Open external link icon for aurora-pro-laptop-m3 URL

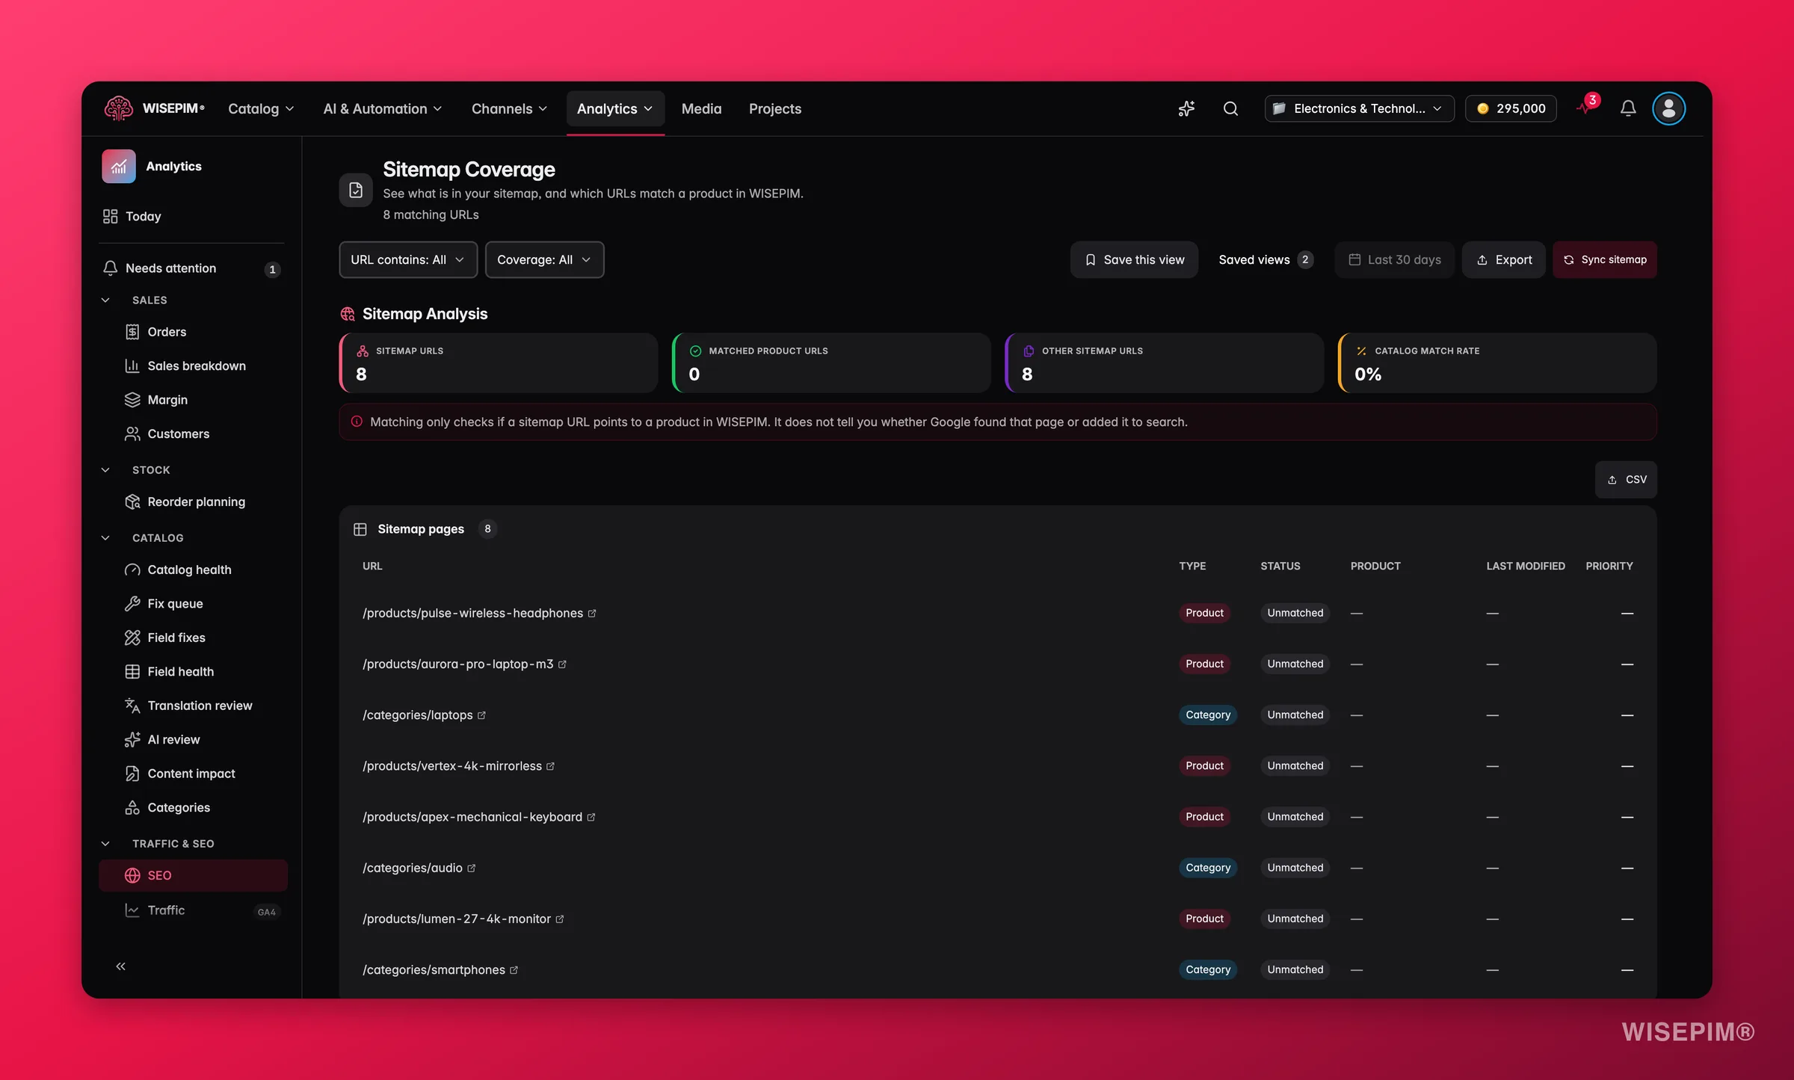point(562,664)
